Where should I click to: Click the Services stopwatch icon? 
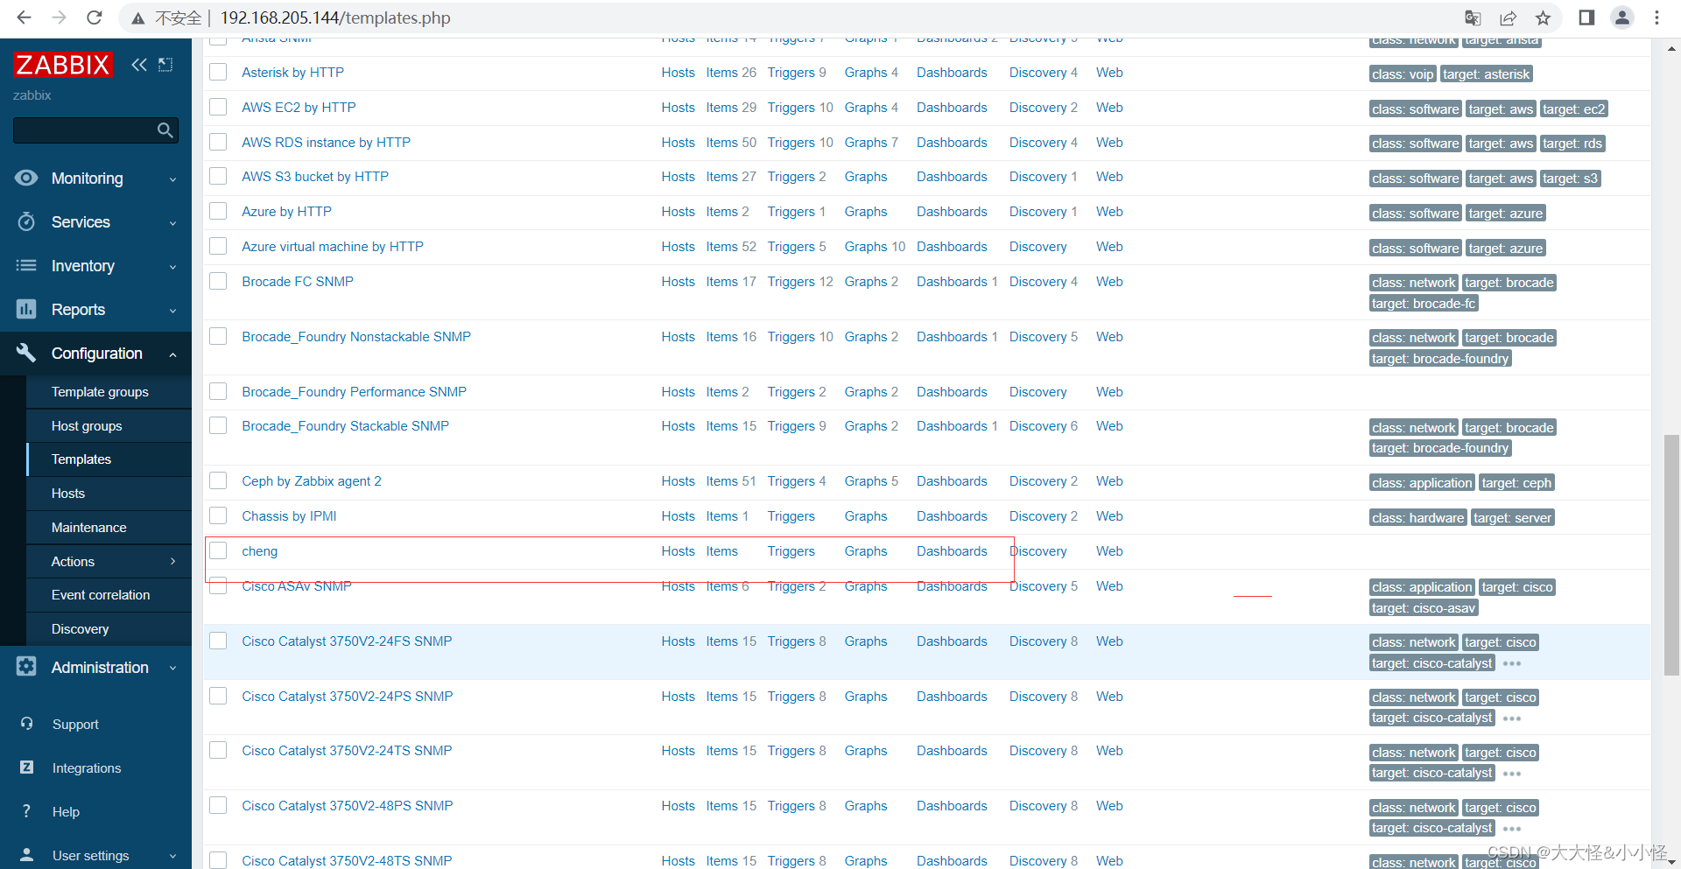tap(26, 221)
